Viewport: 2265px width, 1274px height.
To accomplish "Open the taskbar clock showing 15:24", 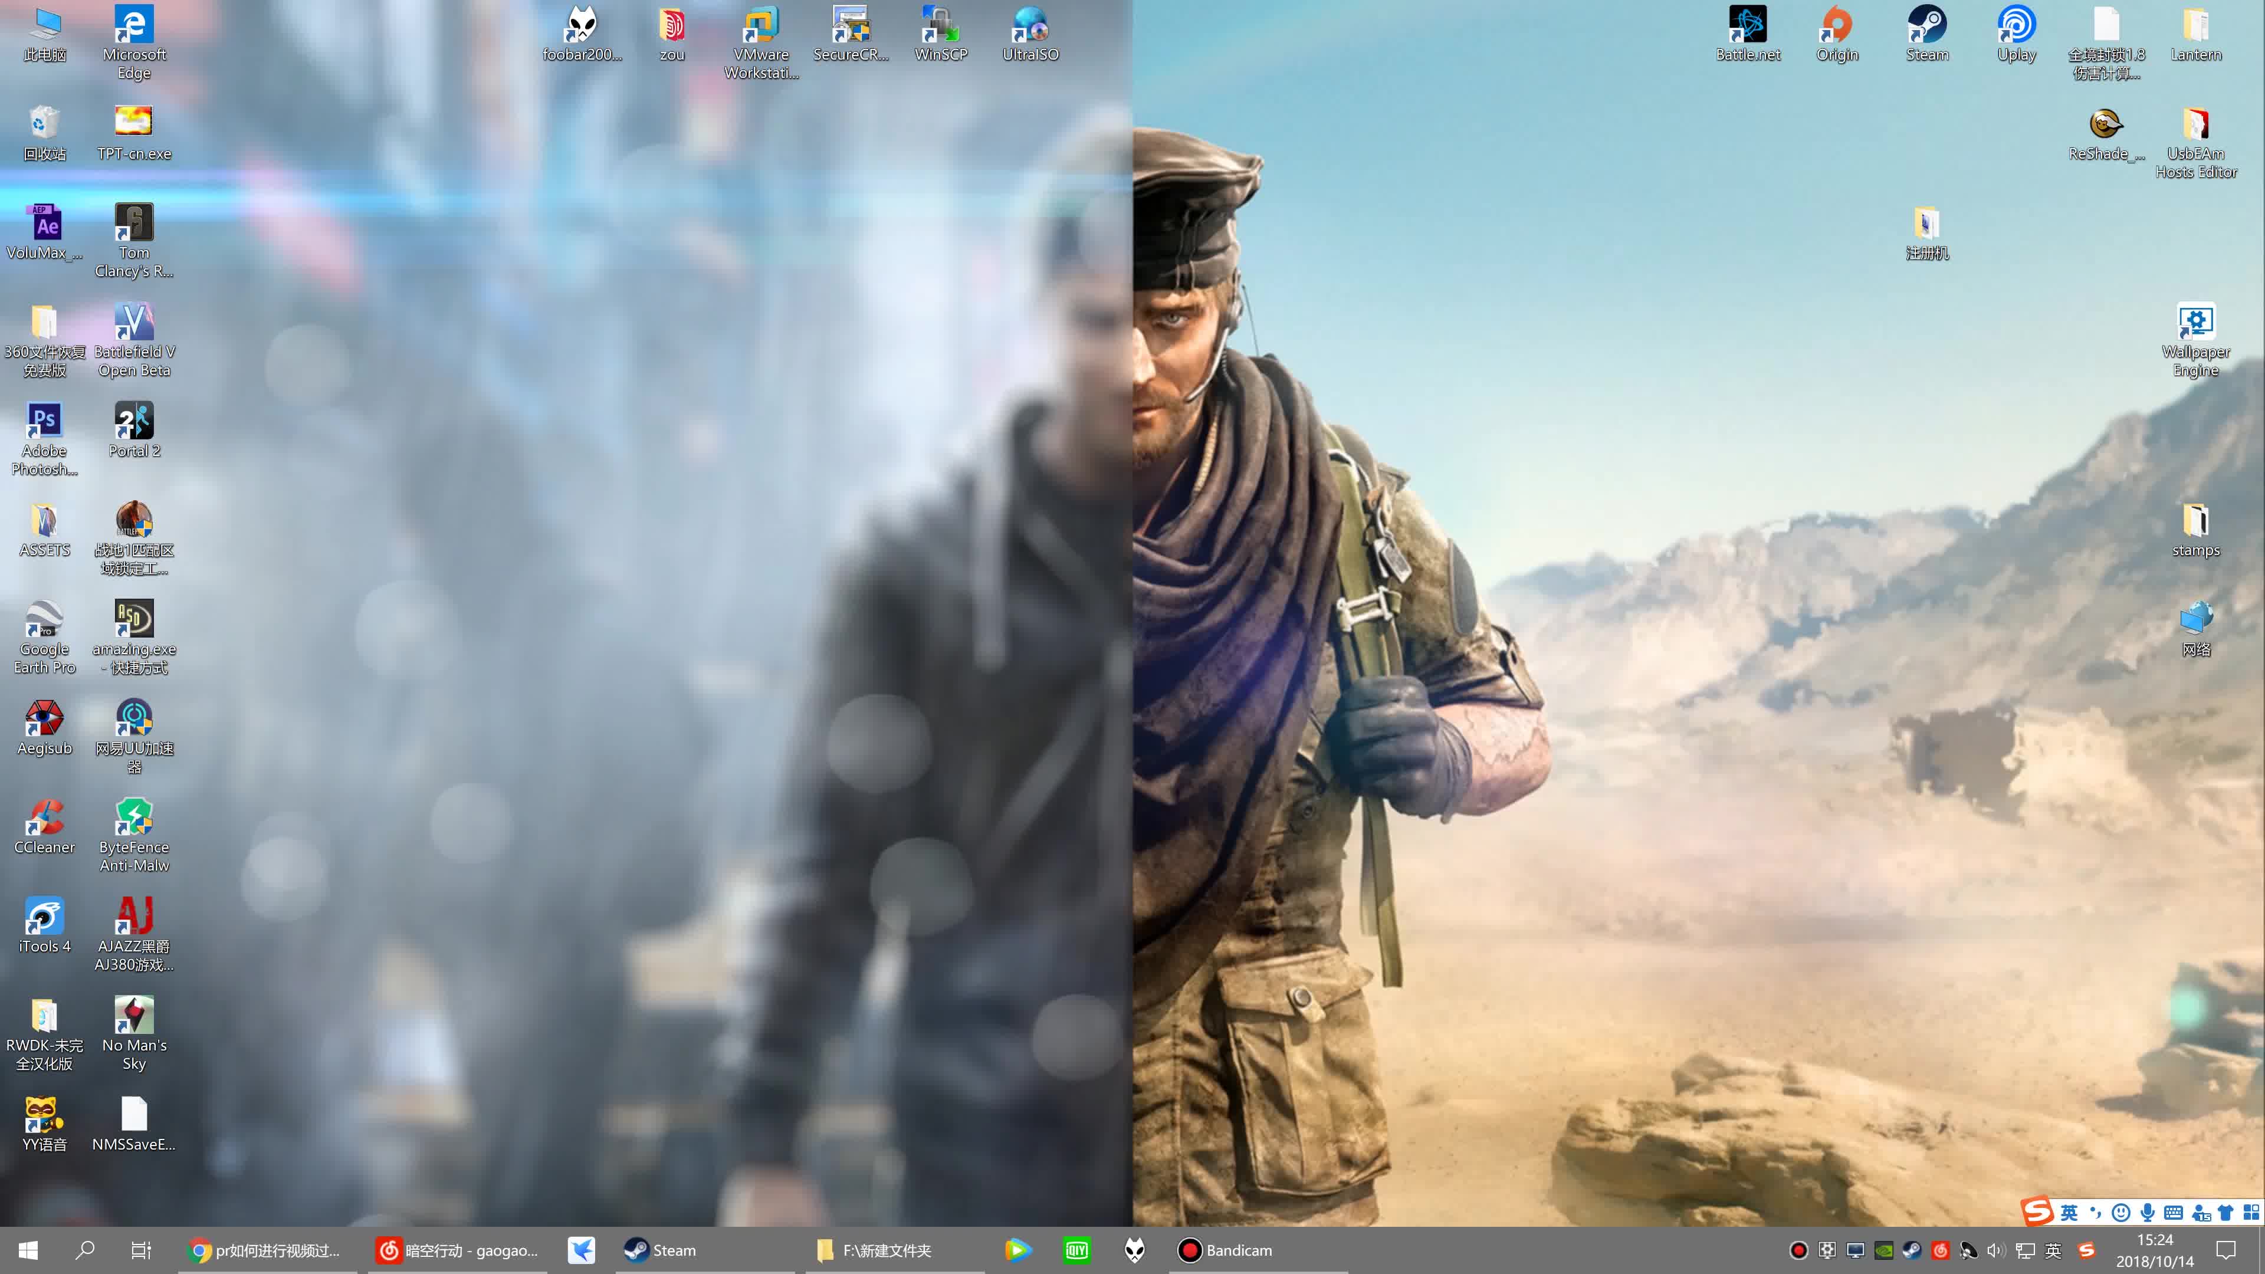I will point(2154,1249).
